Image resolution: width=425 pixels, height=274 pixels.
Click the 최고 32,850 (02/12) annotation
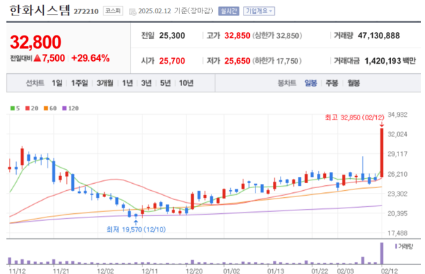pyautogui.click(x=355, y=117)
